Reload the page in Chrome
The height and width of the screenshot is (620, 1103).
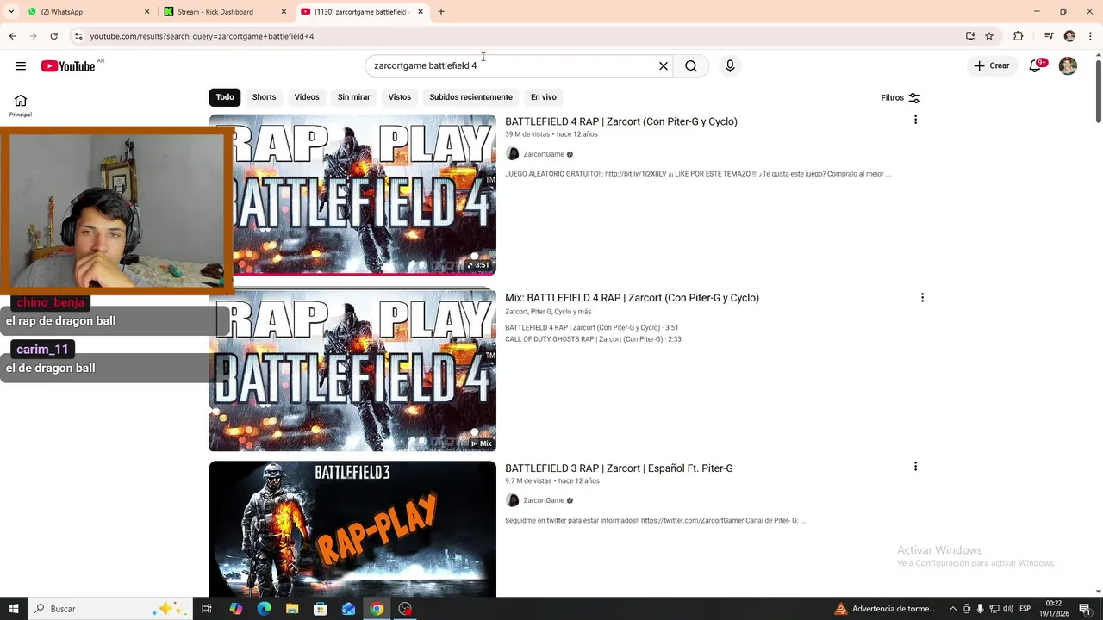[53, 36]
